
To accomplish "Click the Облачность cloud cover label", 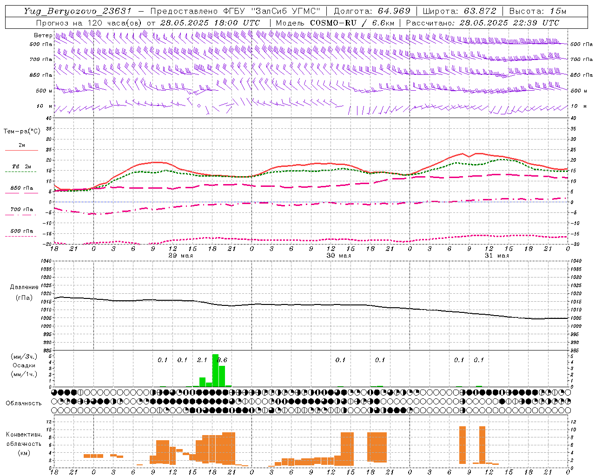I will (24, 403).
